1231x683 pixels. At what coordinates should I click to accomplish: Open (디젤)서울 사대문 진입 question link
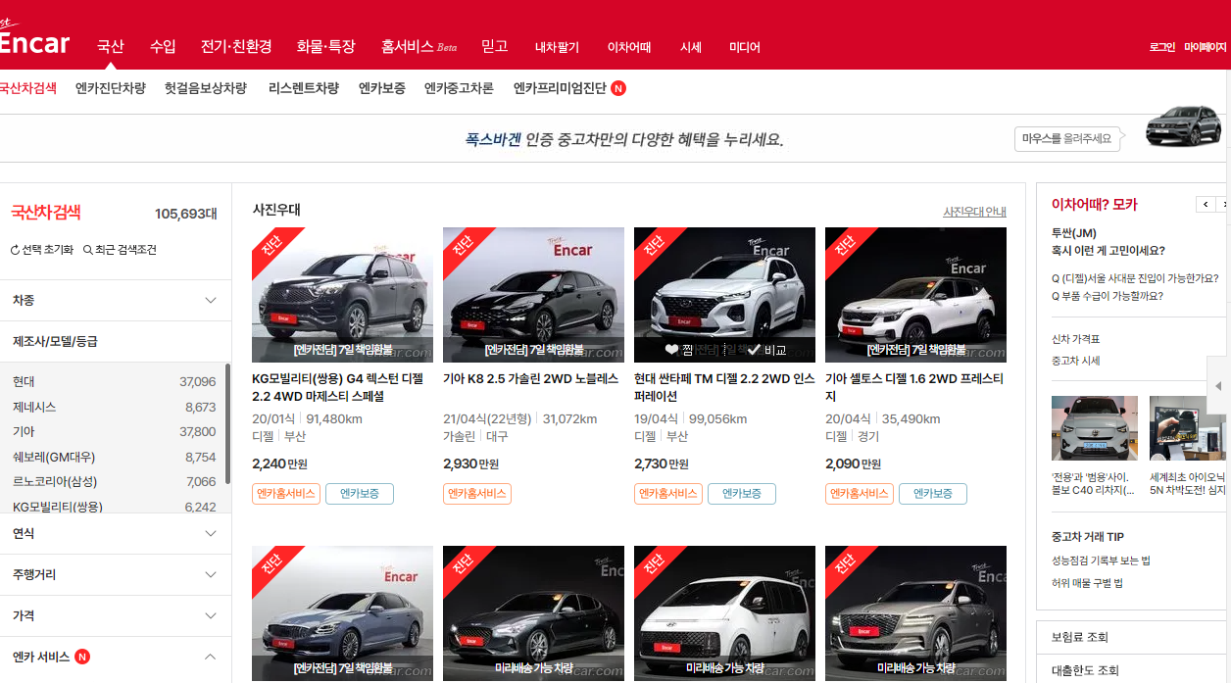pos(1135,278)
